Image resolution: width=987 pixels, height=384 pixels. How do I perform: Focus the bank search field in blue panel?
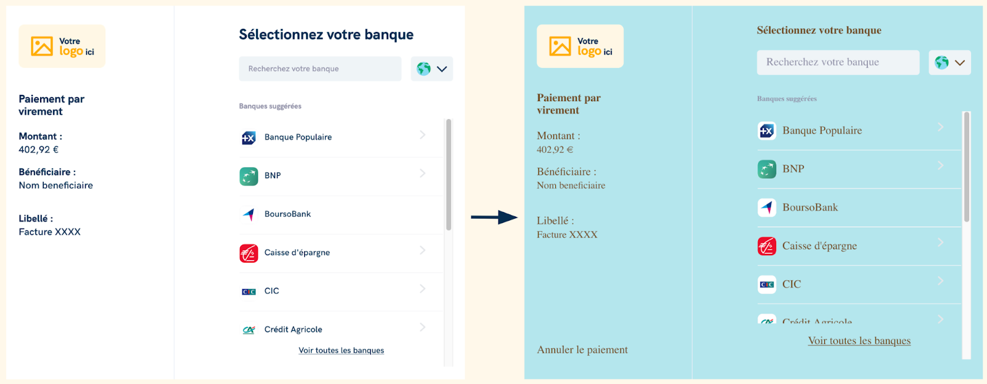[x=838, y=62]
